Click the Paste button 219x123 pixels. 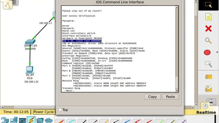(170, 97)
